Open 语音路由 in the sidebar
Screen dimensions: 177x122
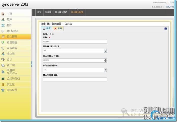coord(15,42)
